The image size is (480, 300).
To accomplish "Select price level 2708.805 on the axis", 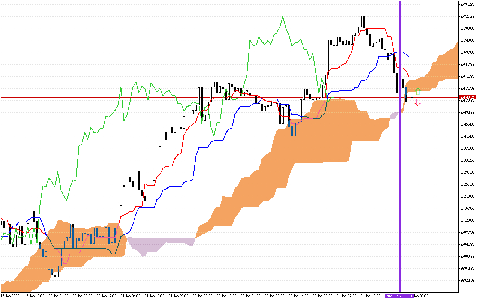I will (x=467, y=232).
